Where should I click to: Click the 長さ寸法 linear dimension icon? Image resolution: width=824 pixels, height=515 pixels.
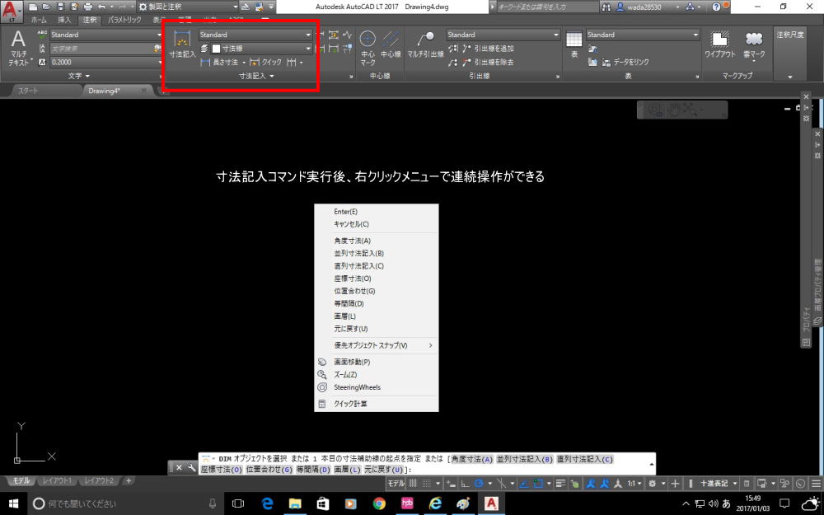(205, 63)
